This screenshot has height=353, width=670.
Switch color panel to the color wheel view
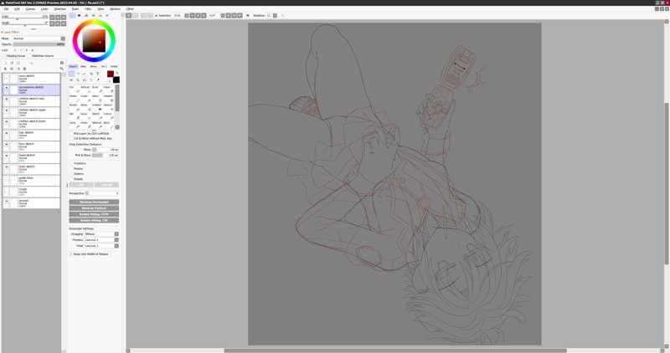pos(72,15)
